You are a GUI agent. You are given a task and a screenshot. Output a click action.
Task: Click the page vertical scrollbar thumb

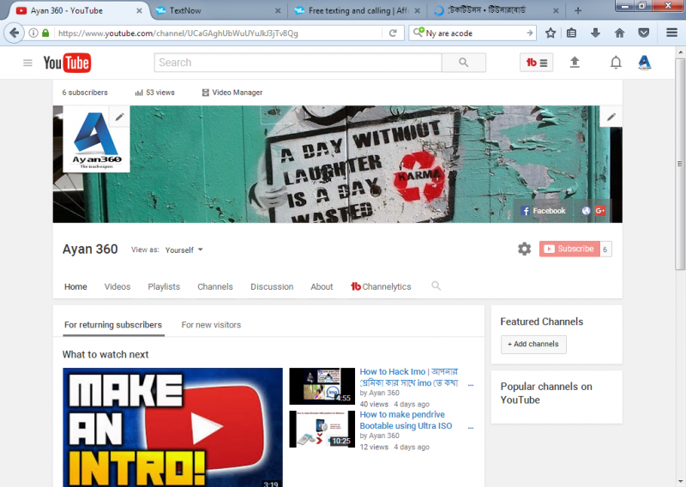[679, 164]
